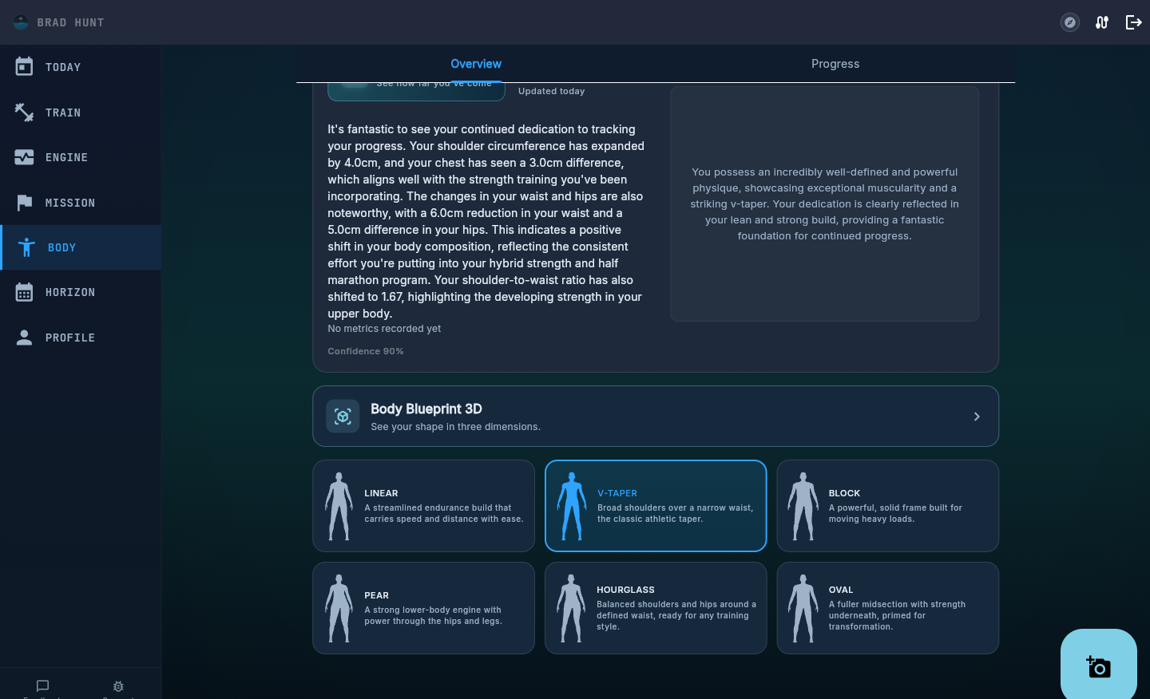
Task: Open the camera add-photo floating button
Action: [x=1099, y=666]
